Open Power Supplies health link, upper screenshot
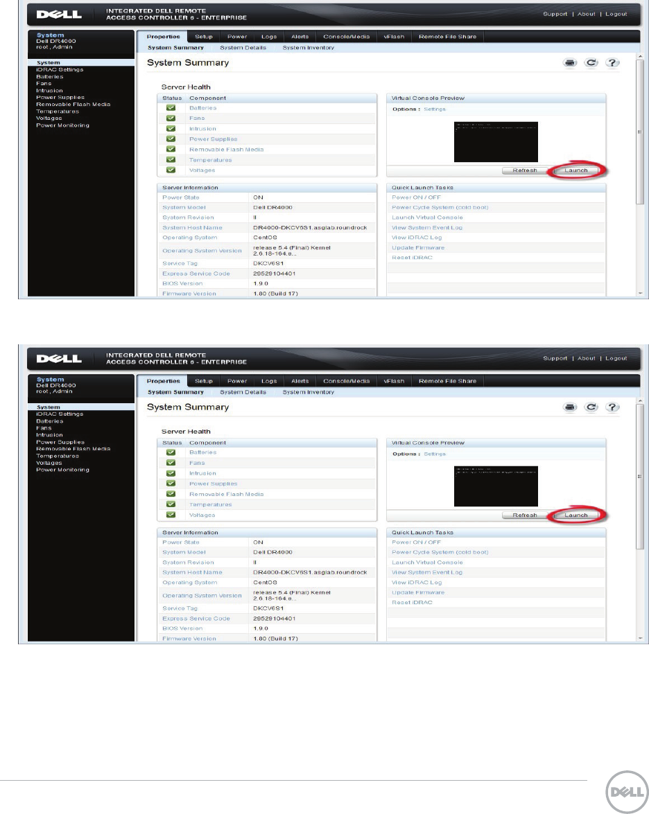 pyautogui.click(x=213, y=139)
